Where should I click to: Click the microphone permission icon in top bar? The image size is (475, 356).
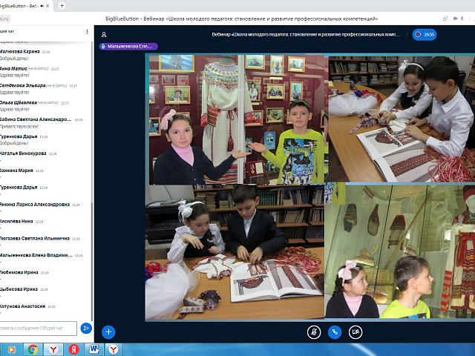[462, 19]
